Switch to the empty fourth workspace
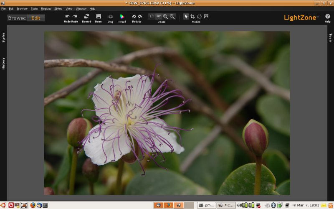334x209 pixels. coord(189,205)
